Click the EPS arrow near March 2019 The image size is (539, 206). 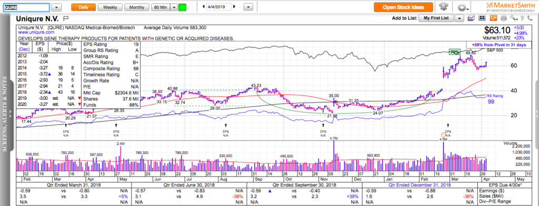(x=447, y=126)
